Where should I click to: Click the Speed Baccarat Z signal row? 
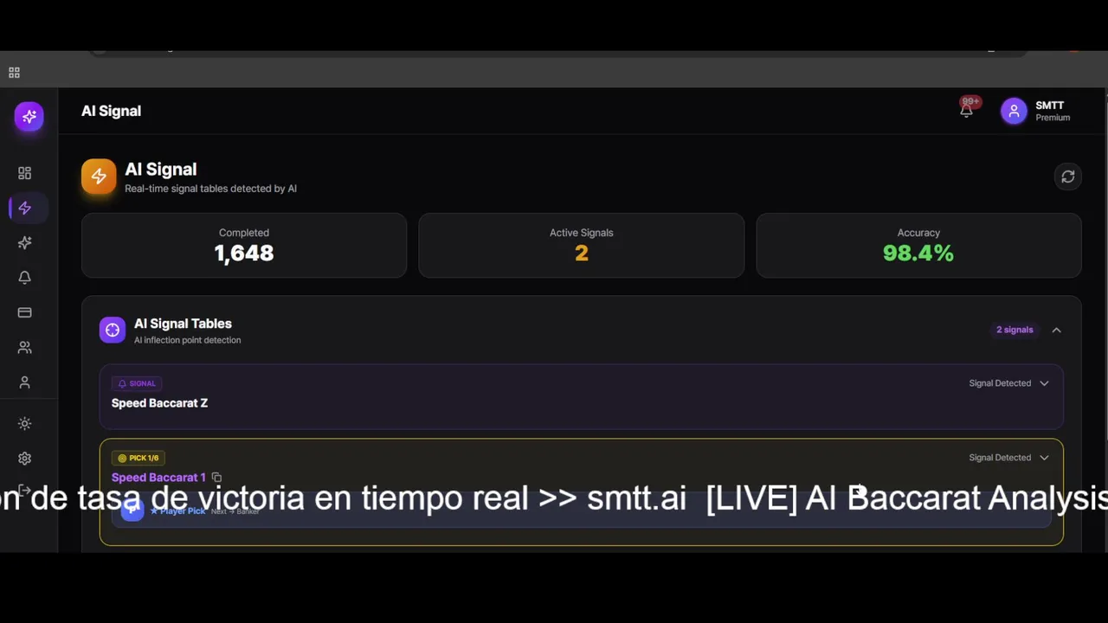point(581,396)
